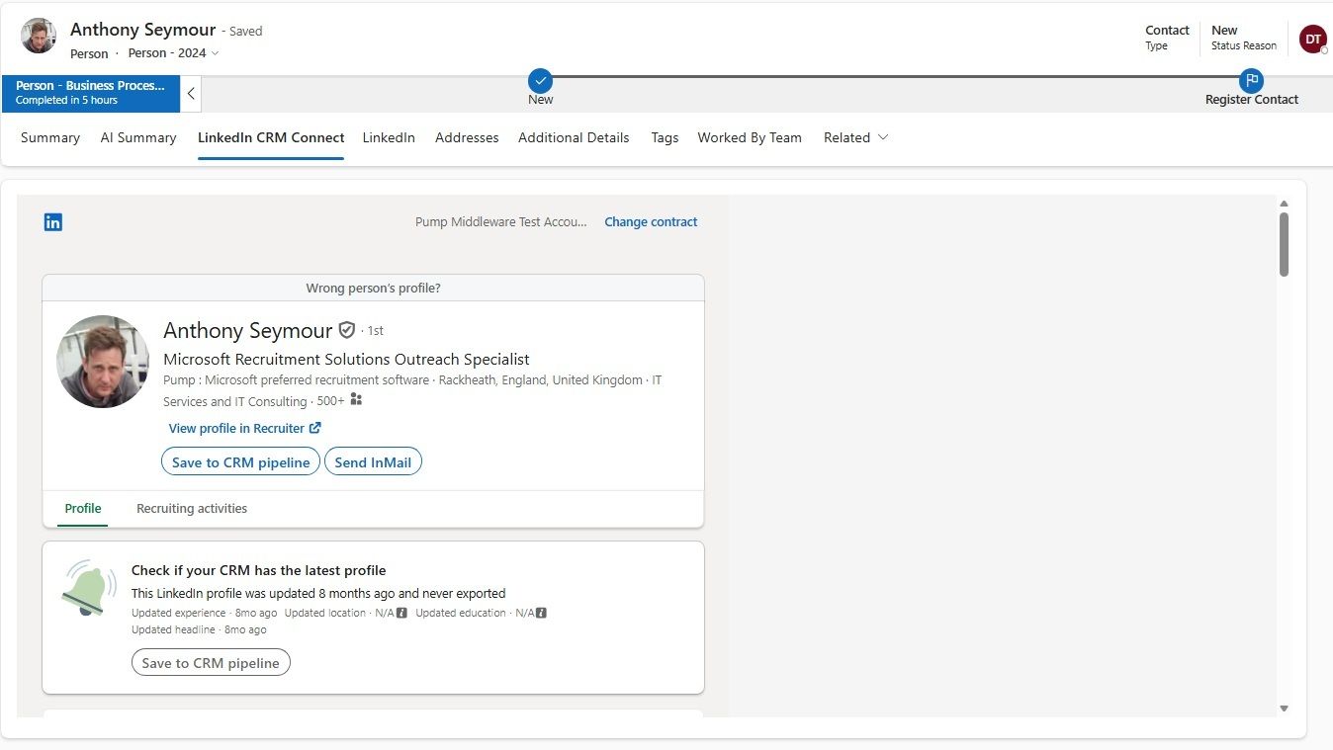The height and width of the screenshot is (750, 1333).
Task: Open the DT user avatar
Action: pos(1312,39)
